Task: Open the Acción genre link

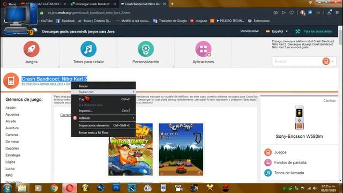Action: point(11,108)
